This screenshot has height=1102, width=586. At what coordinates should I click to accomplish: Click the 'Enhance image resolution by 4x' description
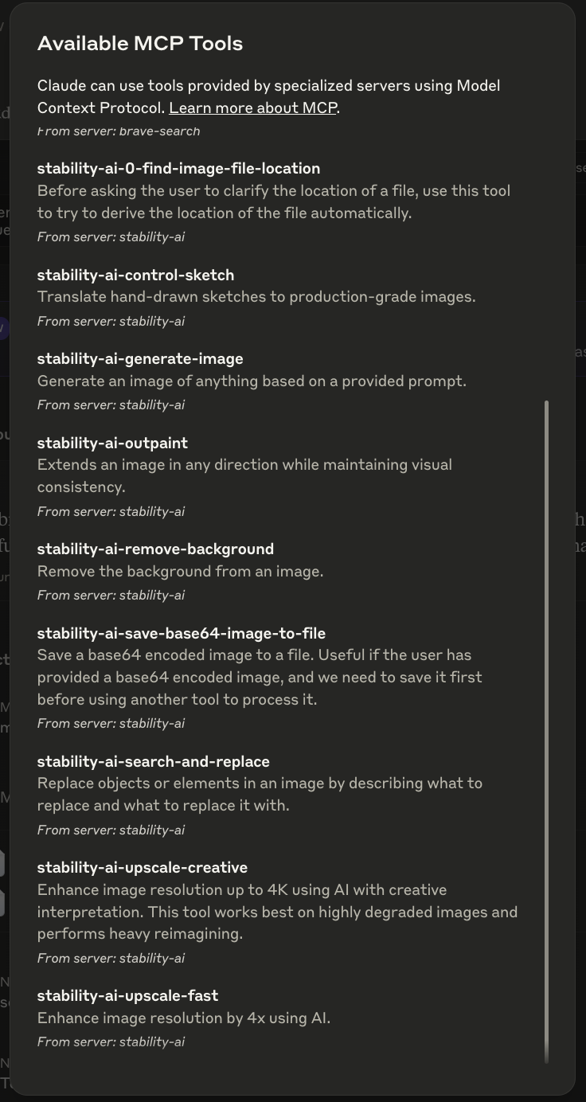(x=183, y=1018)
